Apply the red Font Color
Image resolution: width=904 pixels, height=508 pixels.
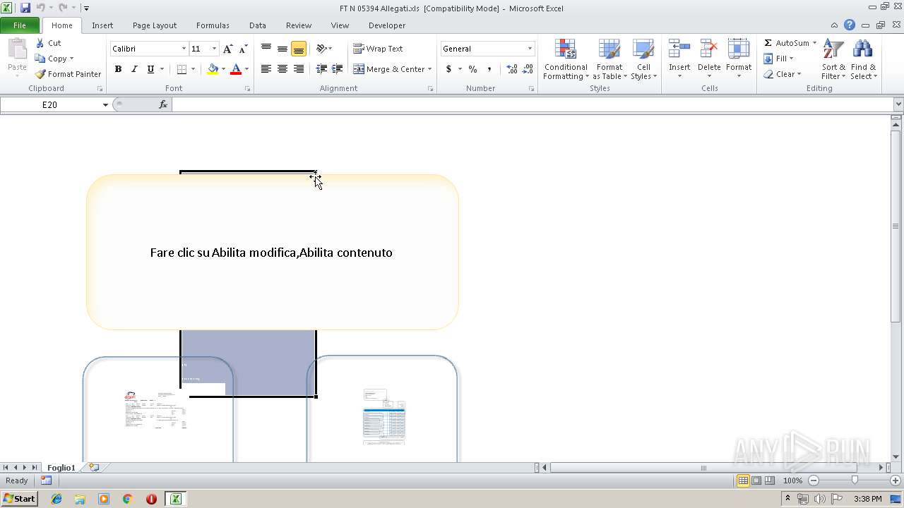point(236,69)
